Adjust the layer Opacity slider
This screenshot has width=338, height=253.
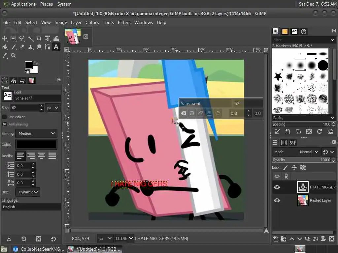point(302,160)
